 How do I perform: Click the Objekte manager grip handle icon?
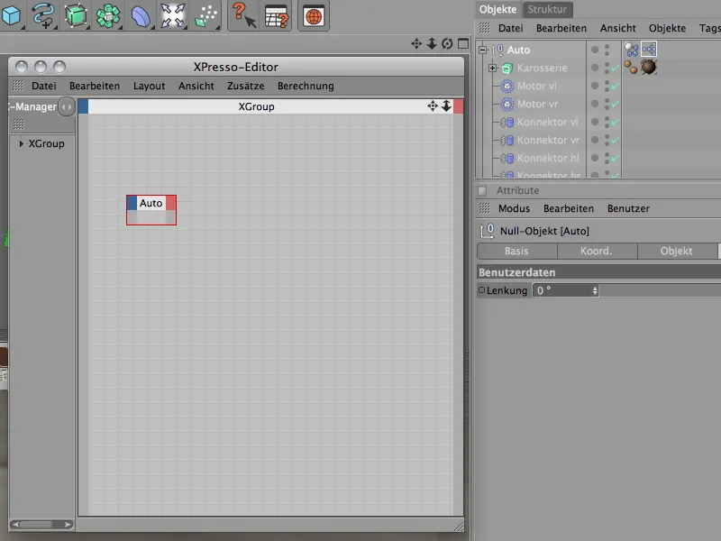coord(485,28)
